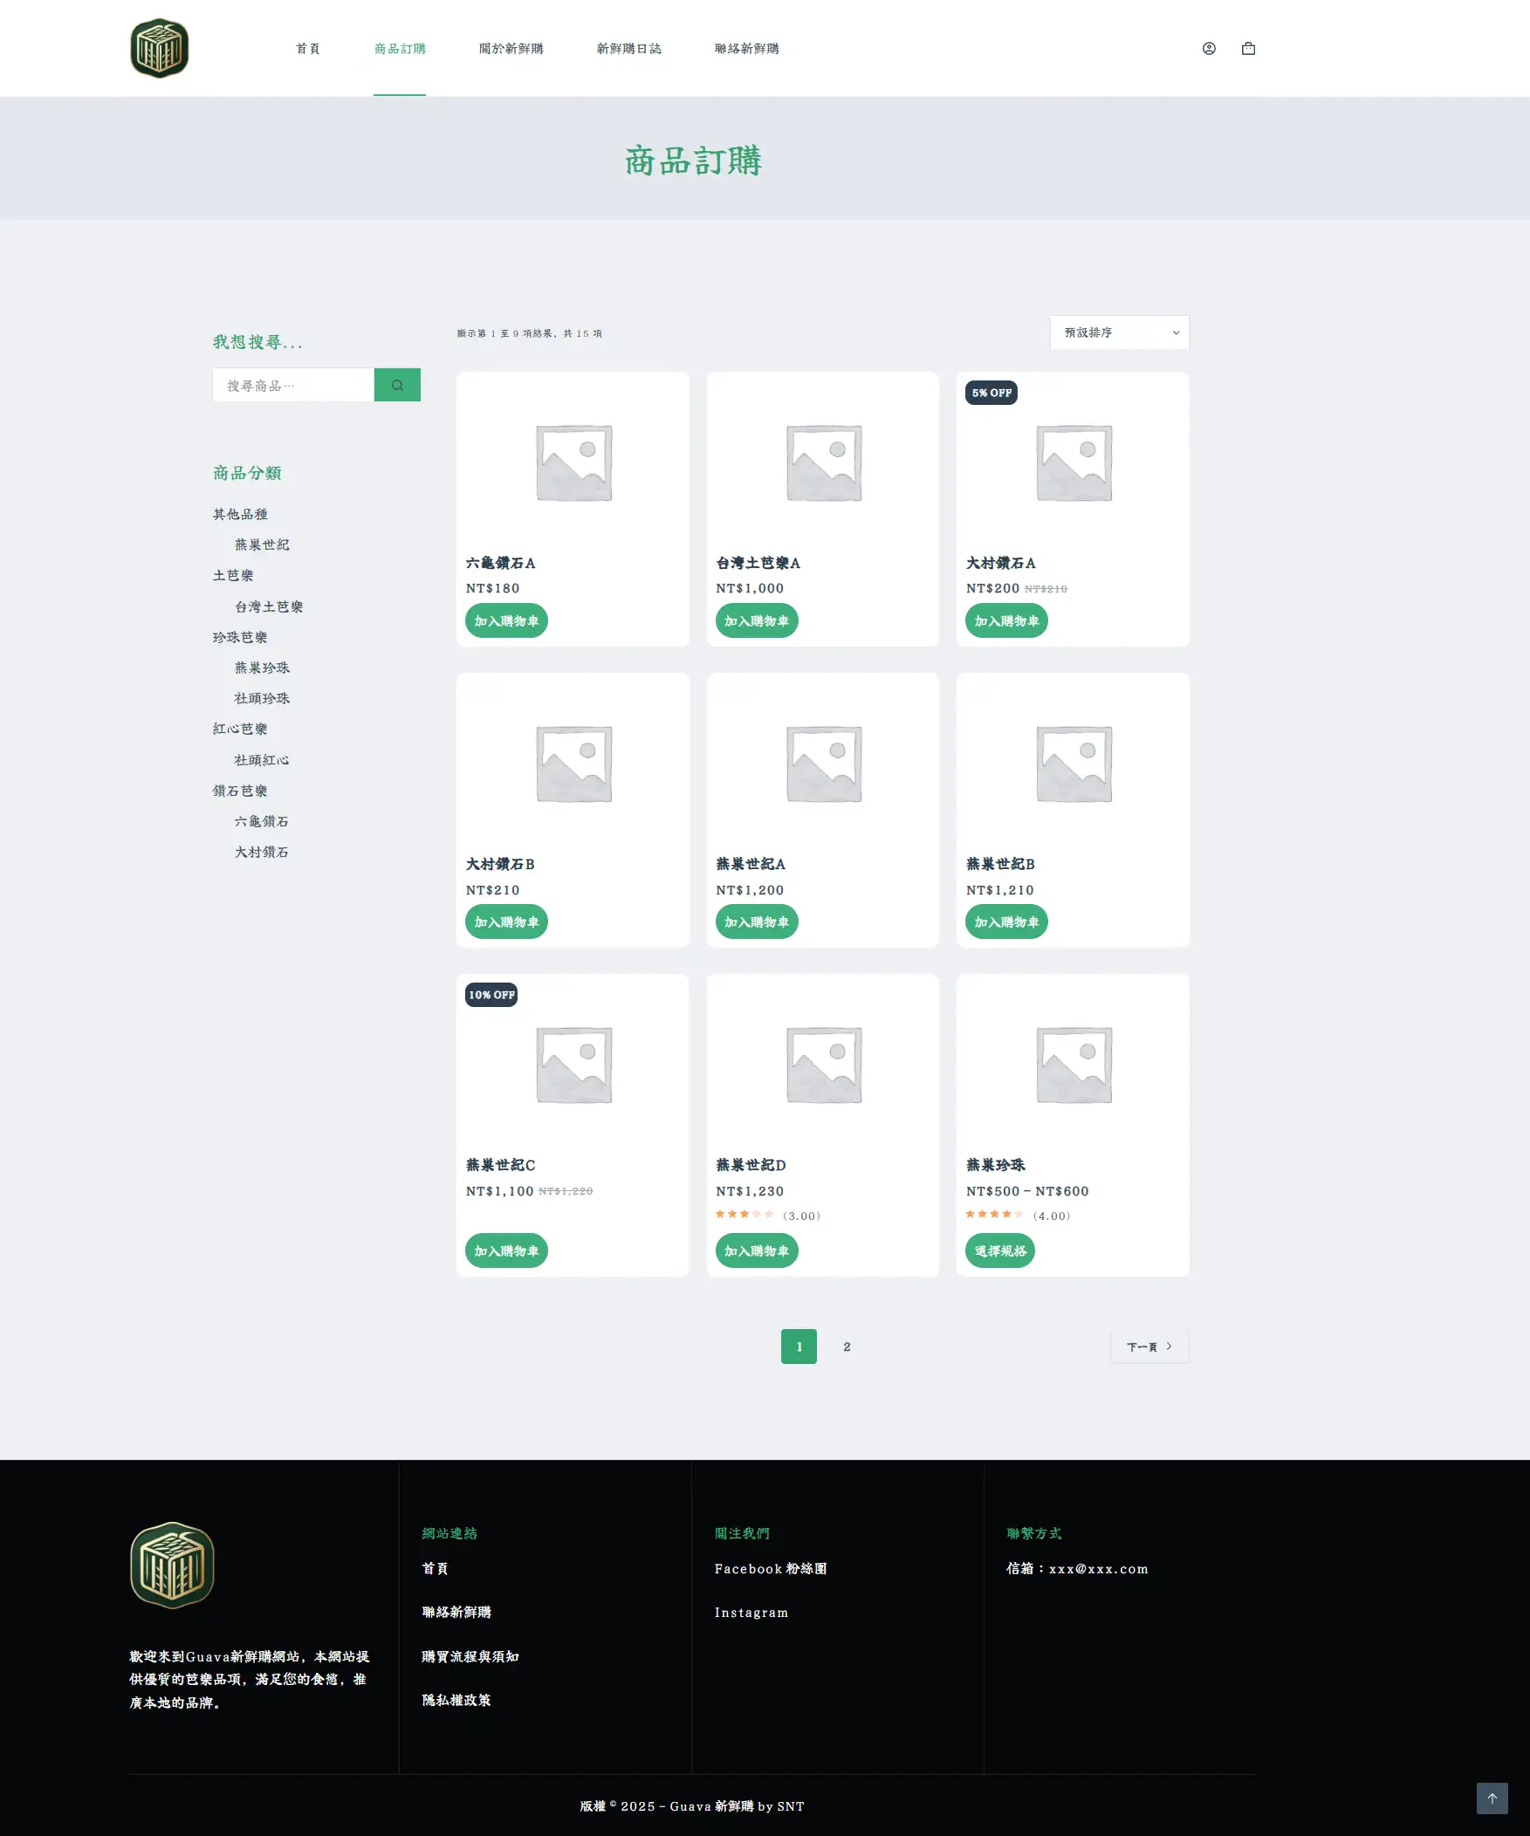Click the footer Guava logo
This screenshot has width=1530, height=1836.
(172, 1565)
